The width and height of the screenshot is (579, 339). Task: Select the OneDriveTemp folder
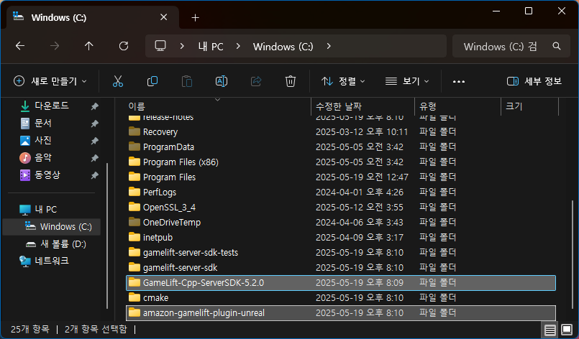[x=340, y=223]
